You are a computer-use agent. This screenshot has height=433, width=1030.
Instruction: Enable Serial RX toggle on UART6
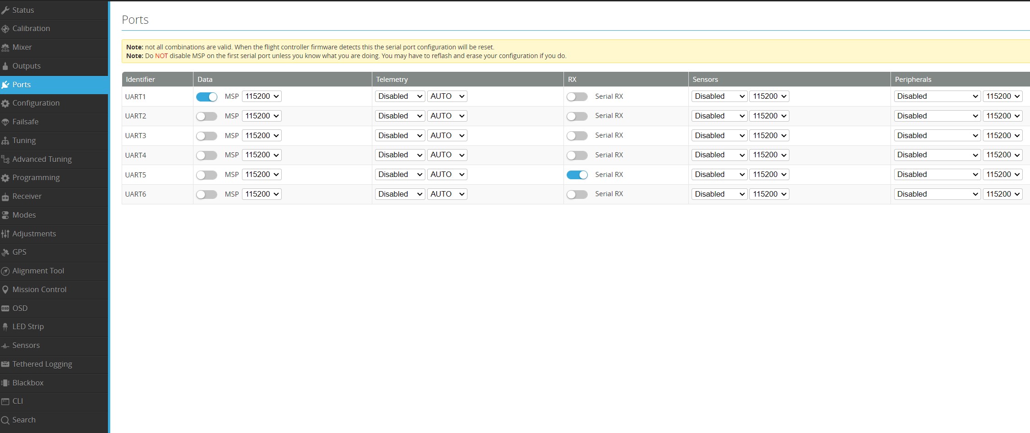577,194
